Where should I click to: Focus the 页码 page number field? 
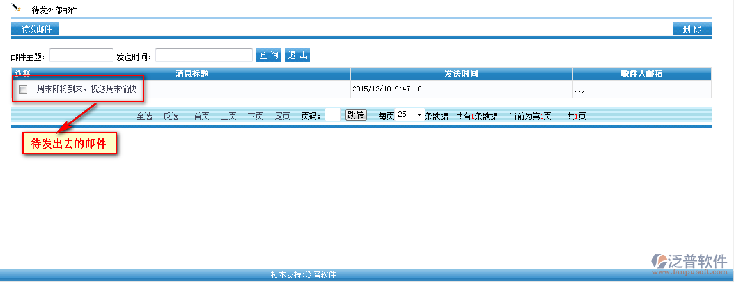click(332, 115)
